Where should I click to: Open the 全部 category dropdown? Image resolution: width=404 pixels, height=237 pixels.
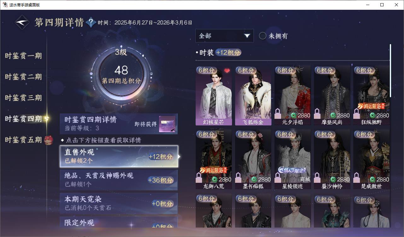pos(224,36)
